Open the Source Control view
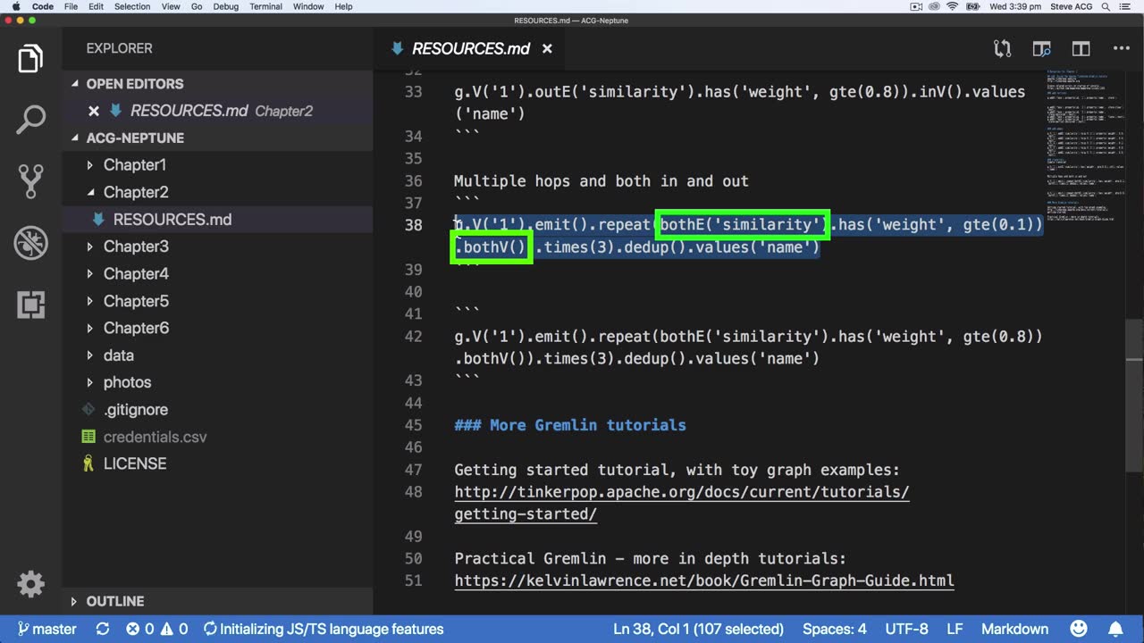The width and height of the screenshot is (1144, 643). 30,180
